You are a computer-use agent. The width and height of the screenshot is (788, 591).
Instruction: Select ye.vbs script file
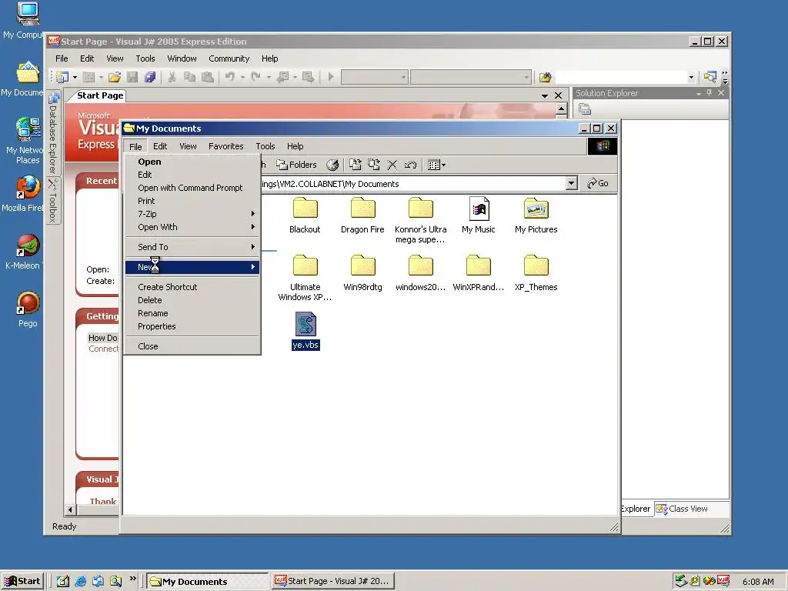point(306,331)
